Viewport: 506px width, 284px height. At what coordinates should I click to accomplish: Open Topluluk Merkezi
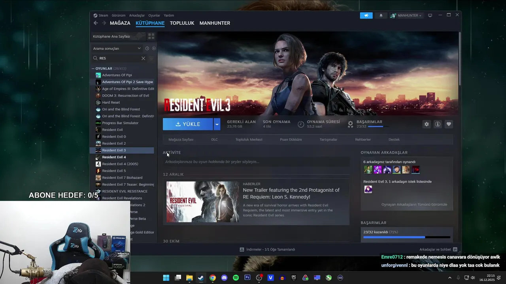coord(249,140)
